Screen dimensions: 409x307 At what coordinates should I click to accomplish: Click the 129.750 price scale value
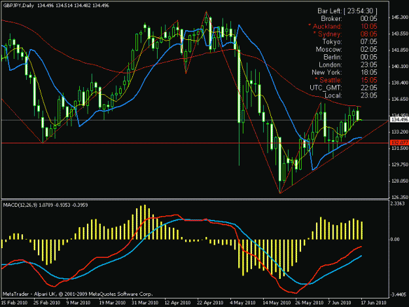point(400,164)
